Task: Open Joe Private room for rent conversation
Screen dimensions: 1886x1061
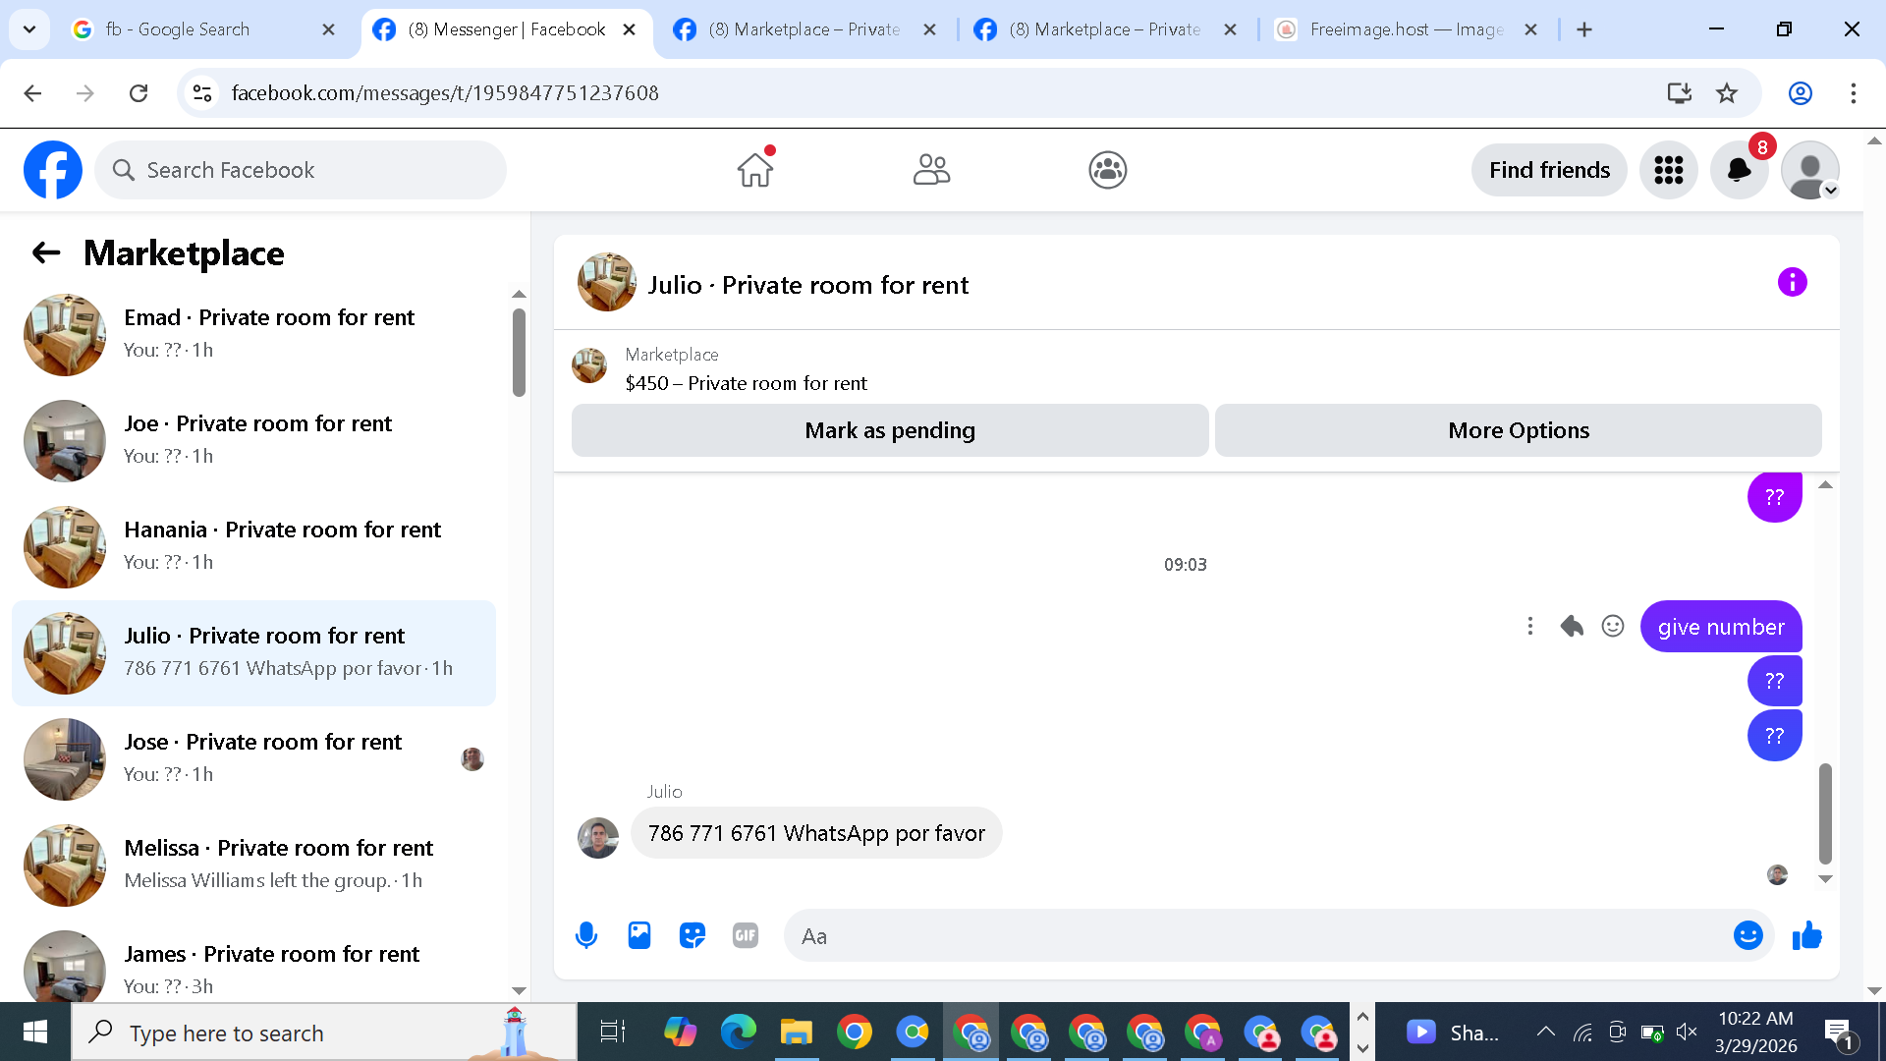Action: (253, 440)
